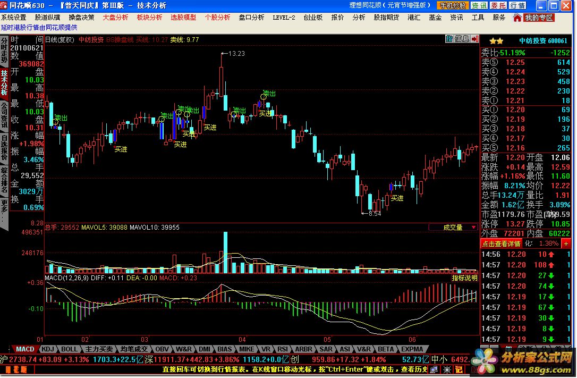Open the 港汇 menu
Viewport: 577px width, 378px height.
click(414, 18)
